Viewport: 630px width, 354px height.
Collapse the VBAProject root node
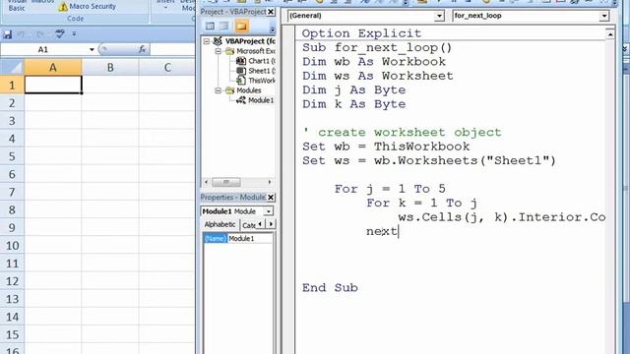click(207, 41)
